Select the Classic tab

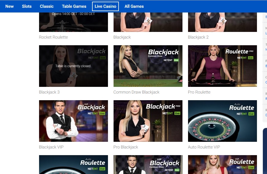(x=47, y=6)
